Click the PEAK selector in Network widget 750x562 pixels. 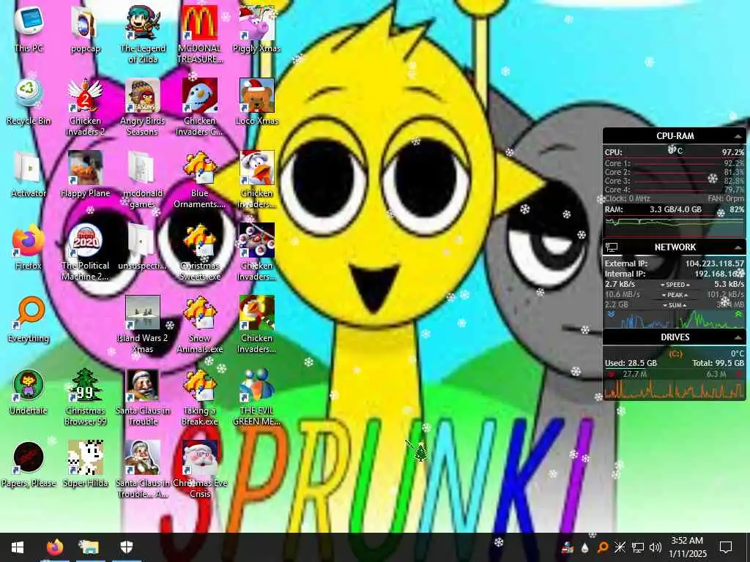coord(675,295)
